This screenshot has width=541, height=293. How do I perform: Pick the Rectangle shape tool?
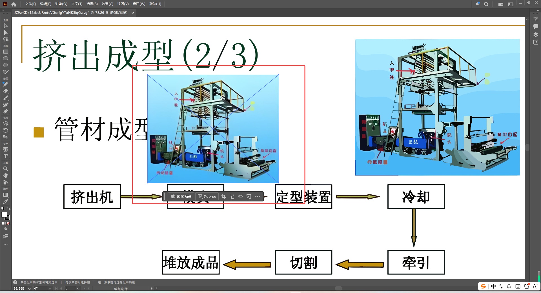click(5, 52)
